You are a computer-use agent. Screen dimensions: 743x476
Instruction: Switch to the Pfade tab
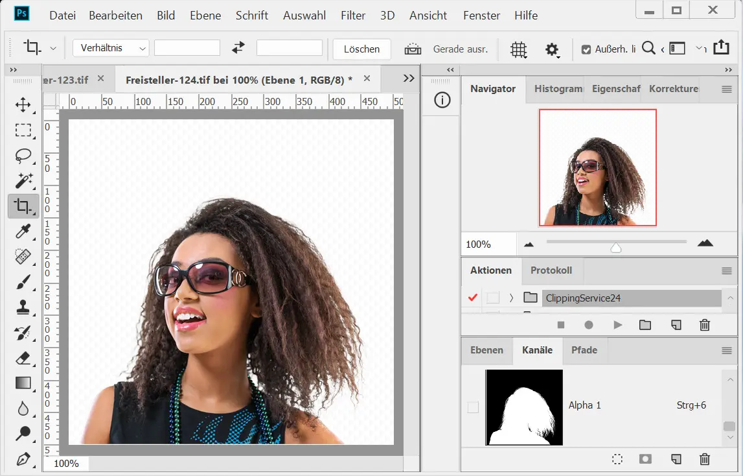pos(584,350)
